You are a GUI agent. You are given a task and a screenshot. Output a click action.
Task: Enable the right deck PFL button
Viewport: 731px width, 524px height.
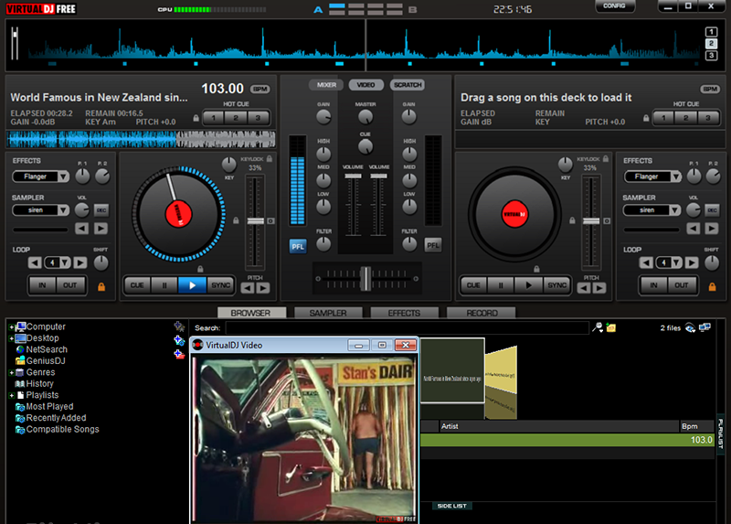point(432,245)
